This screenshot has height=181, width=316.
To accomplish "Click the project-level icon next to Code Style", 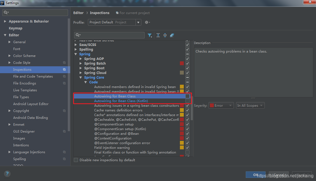I will pos(64,63).
